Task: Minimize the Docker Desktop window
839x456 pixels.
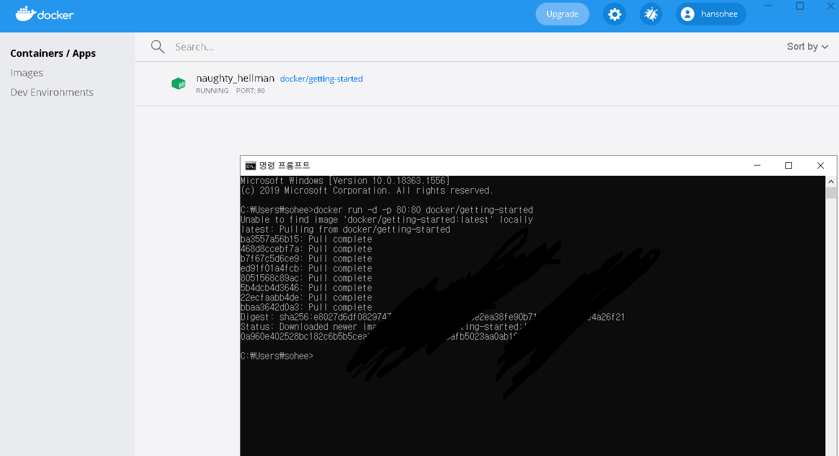Action: coord(768,6)
